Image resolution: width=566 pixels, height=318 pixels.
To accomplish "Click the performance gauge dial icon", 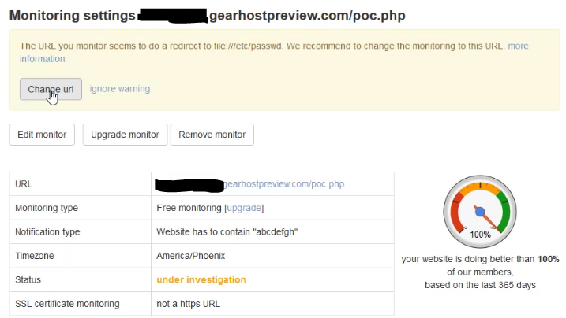I will 480,210.
